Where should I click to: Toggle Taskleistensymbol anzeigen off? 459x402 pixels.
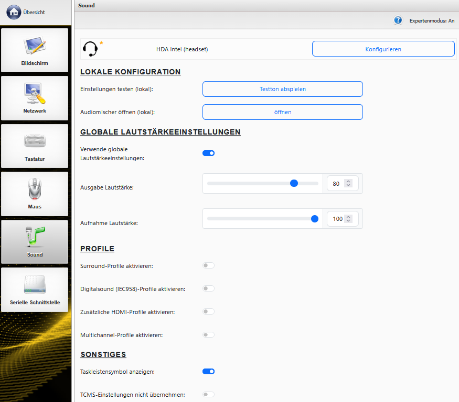coord(208,372)
